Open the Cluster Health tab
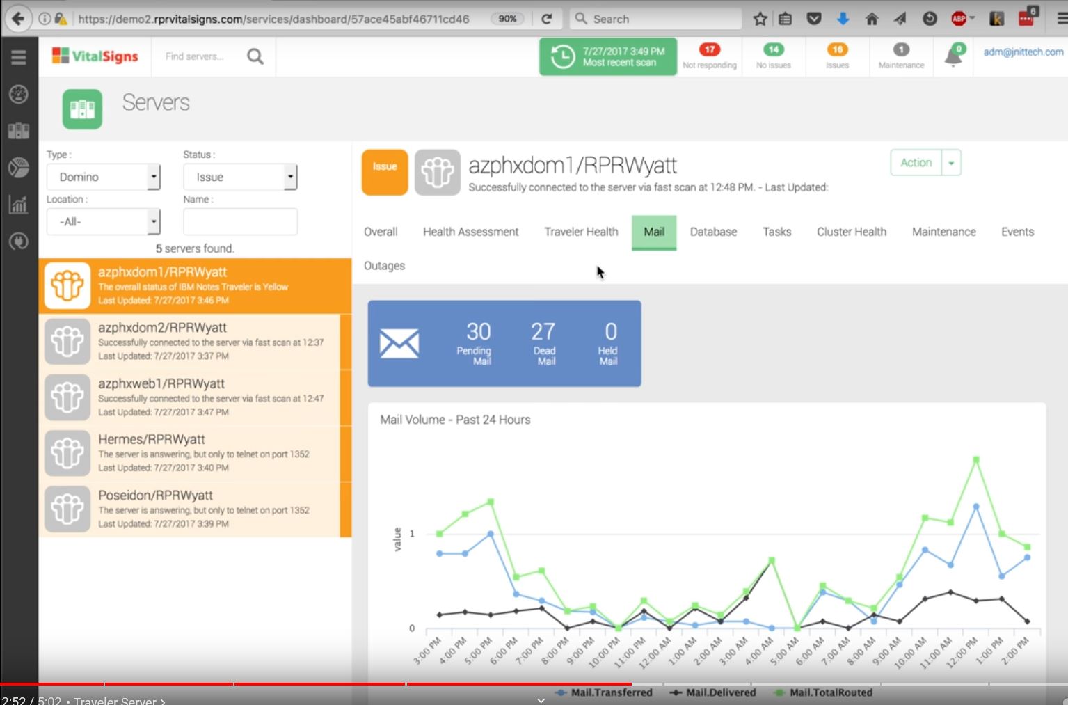The image size is (1068, 705). point(852,232)
